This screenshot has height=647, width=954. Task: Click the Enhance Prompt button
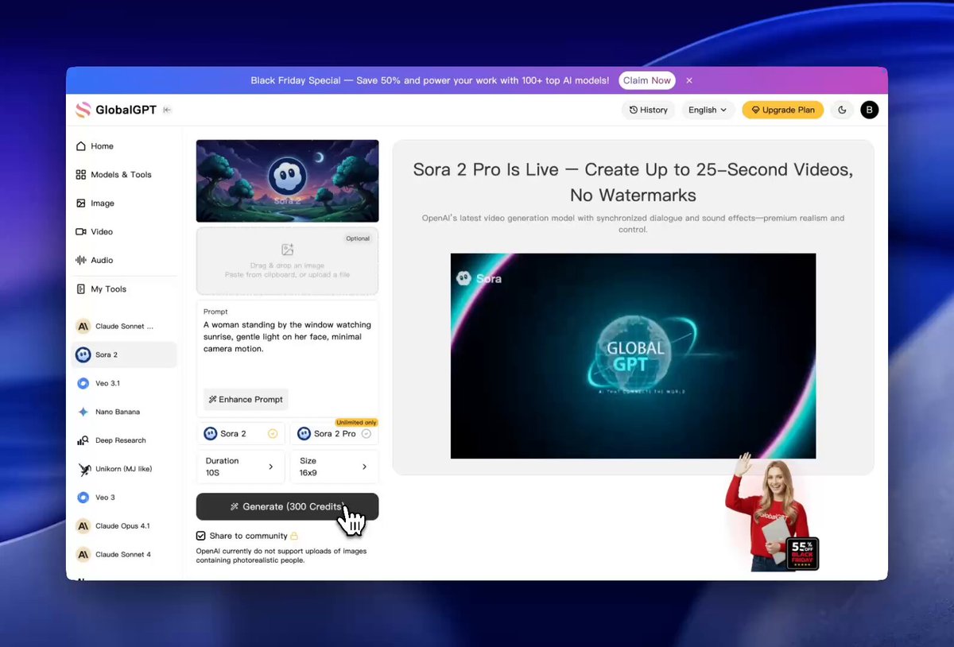coord(246,399)
